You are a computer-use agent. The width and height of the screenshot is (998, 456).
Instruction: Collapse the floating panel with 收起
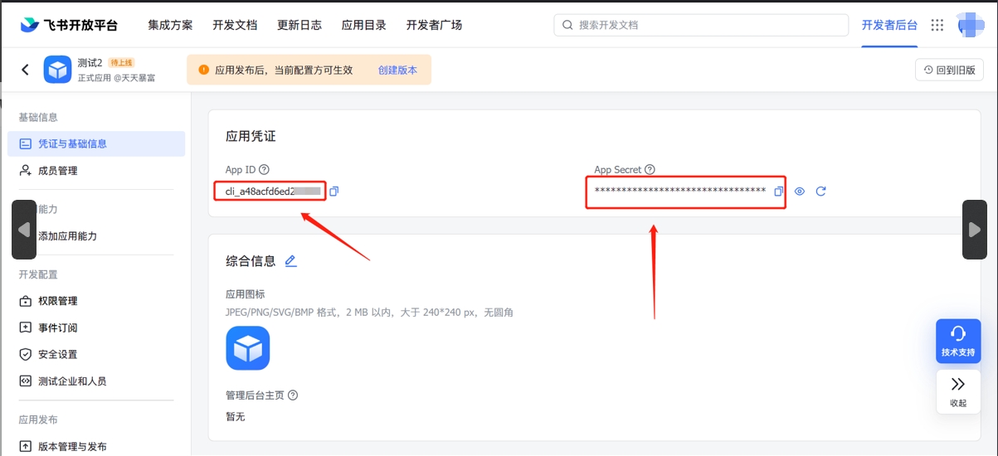958,391
